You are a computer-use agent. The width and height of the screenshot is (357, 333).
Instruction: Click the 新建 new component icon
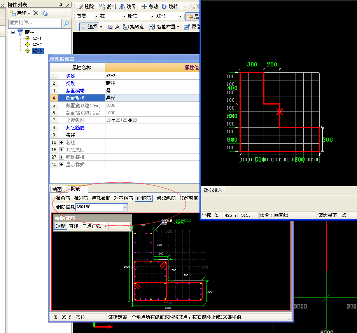(x=13, y=13)
